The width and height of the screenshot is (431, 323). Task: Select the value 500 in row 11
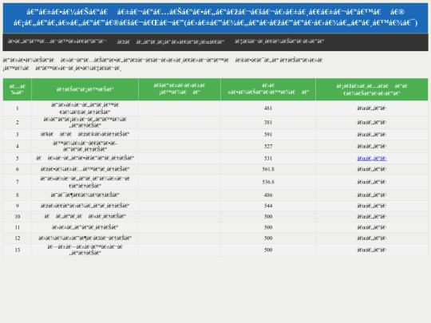(268, 227)
